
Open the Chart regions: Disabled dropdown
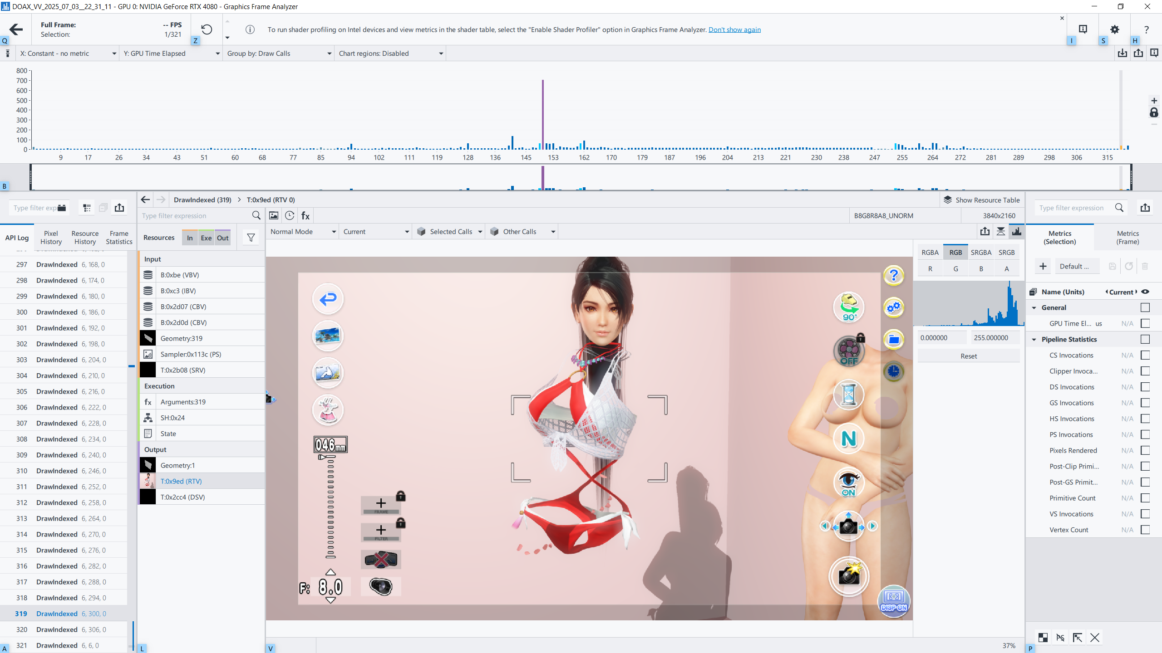(x=390, y=54)
